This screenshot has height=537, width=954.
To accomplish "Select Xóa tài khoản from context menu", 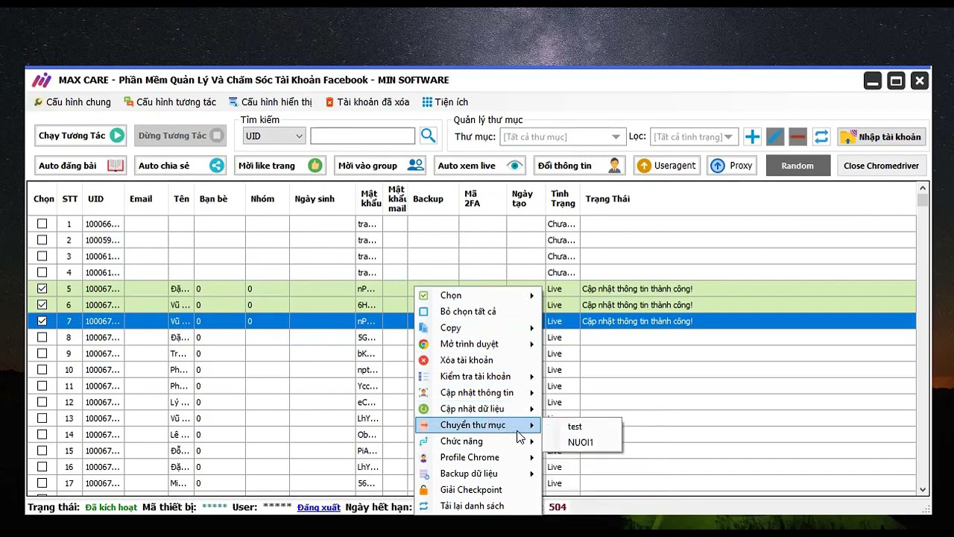I will [x=466, y=360].
